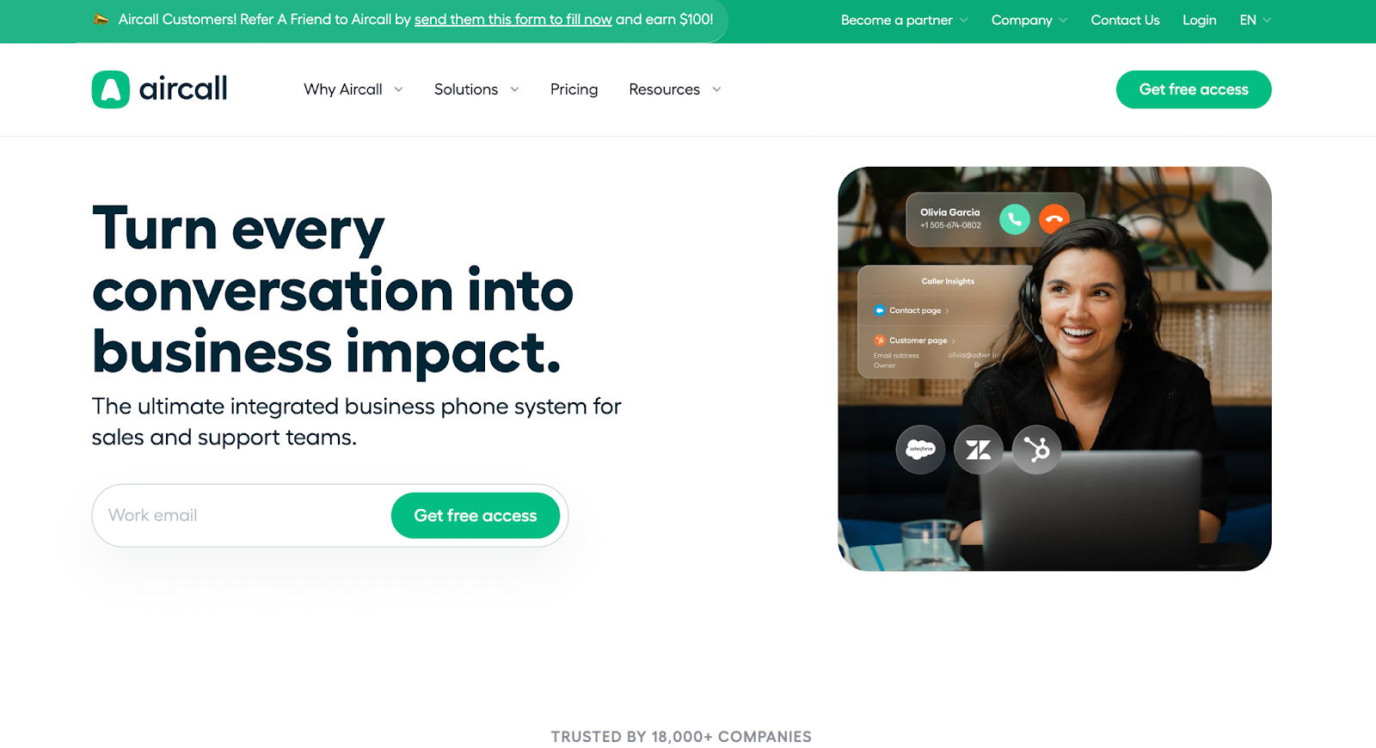Click the green answer call icon
This screenshot has height=748, width=1376.
[1015, 219]
